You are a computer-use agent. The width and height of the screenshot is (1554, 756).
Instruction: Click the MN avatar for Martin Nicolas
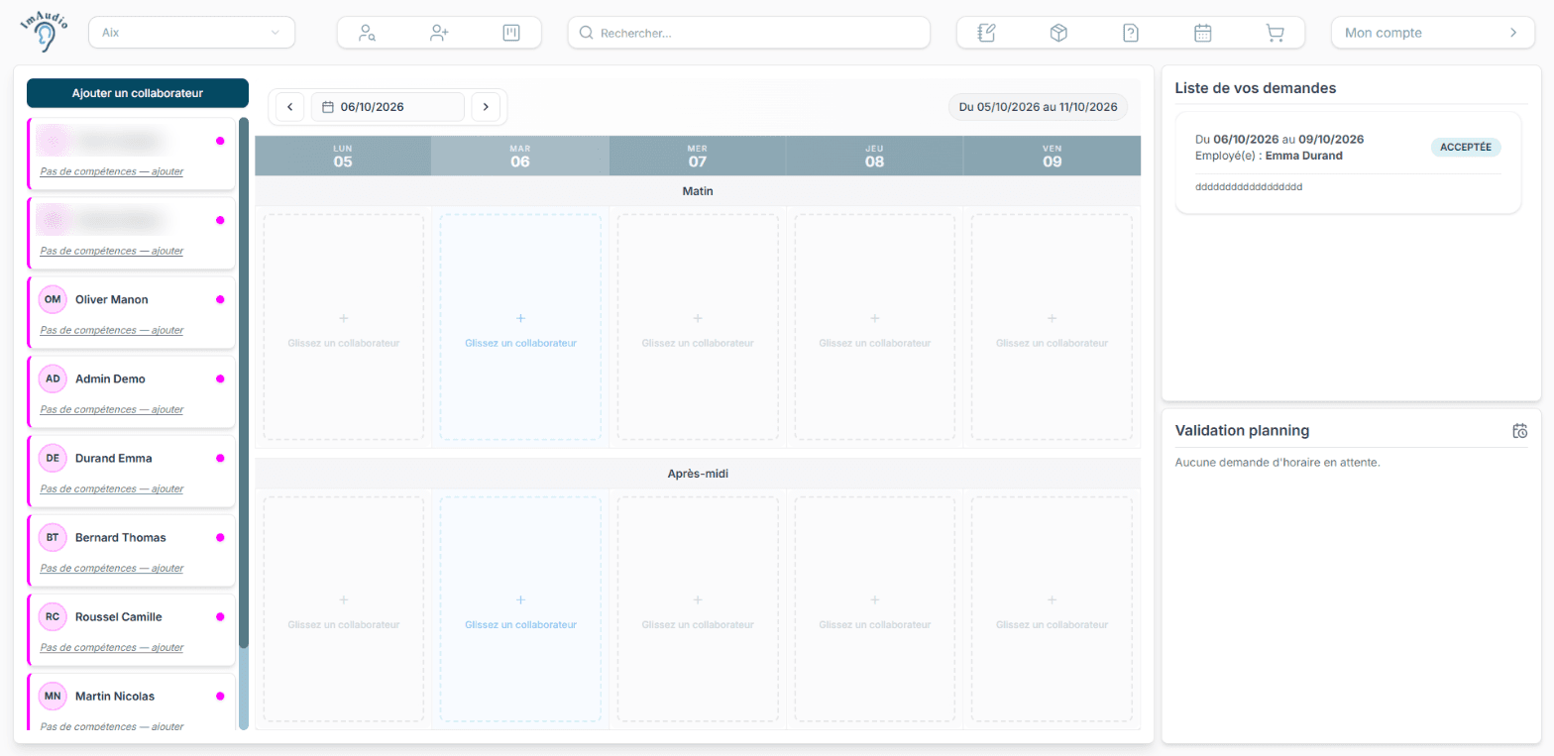click(x=53, y=696)
